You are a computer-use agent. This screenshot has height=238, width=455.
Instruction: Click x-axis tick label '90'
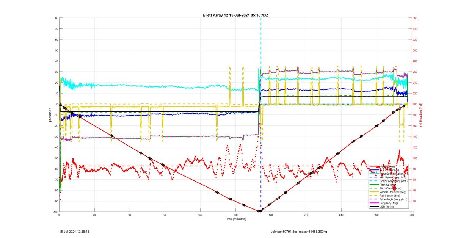(x=165, y=215)
